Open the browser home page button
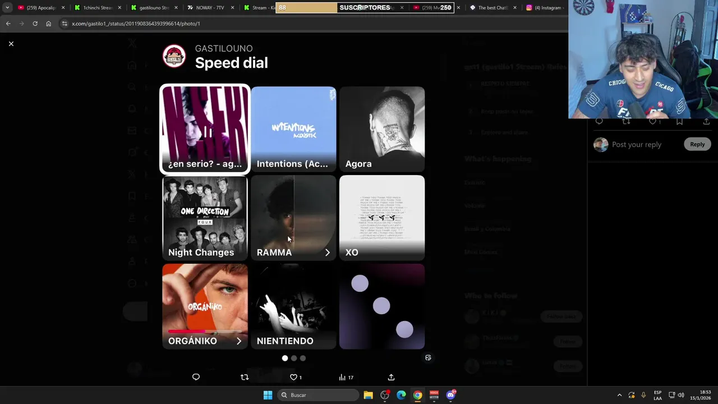The width and height of the screenshot is (718, 404). 48,24
